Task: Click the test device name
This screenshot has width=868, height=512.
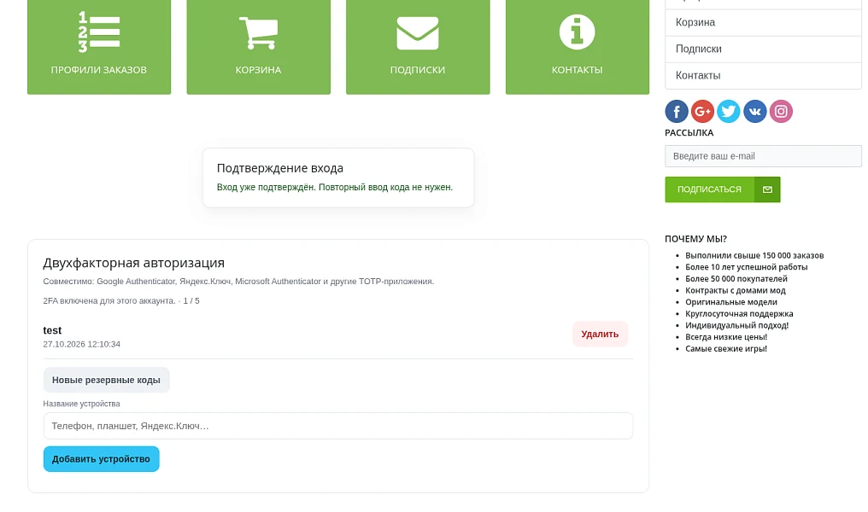Action: point(52,330)
